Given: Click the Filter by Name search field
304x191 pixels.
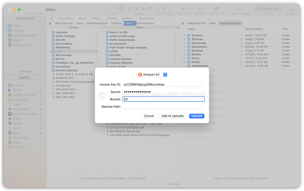Looking at the screenshot, I should [269, 9].
